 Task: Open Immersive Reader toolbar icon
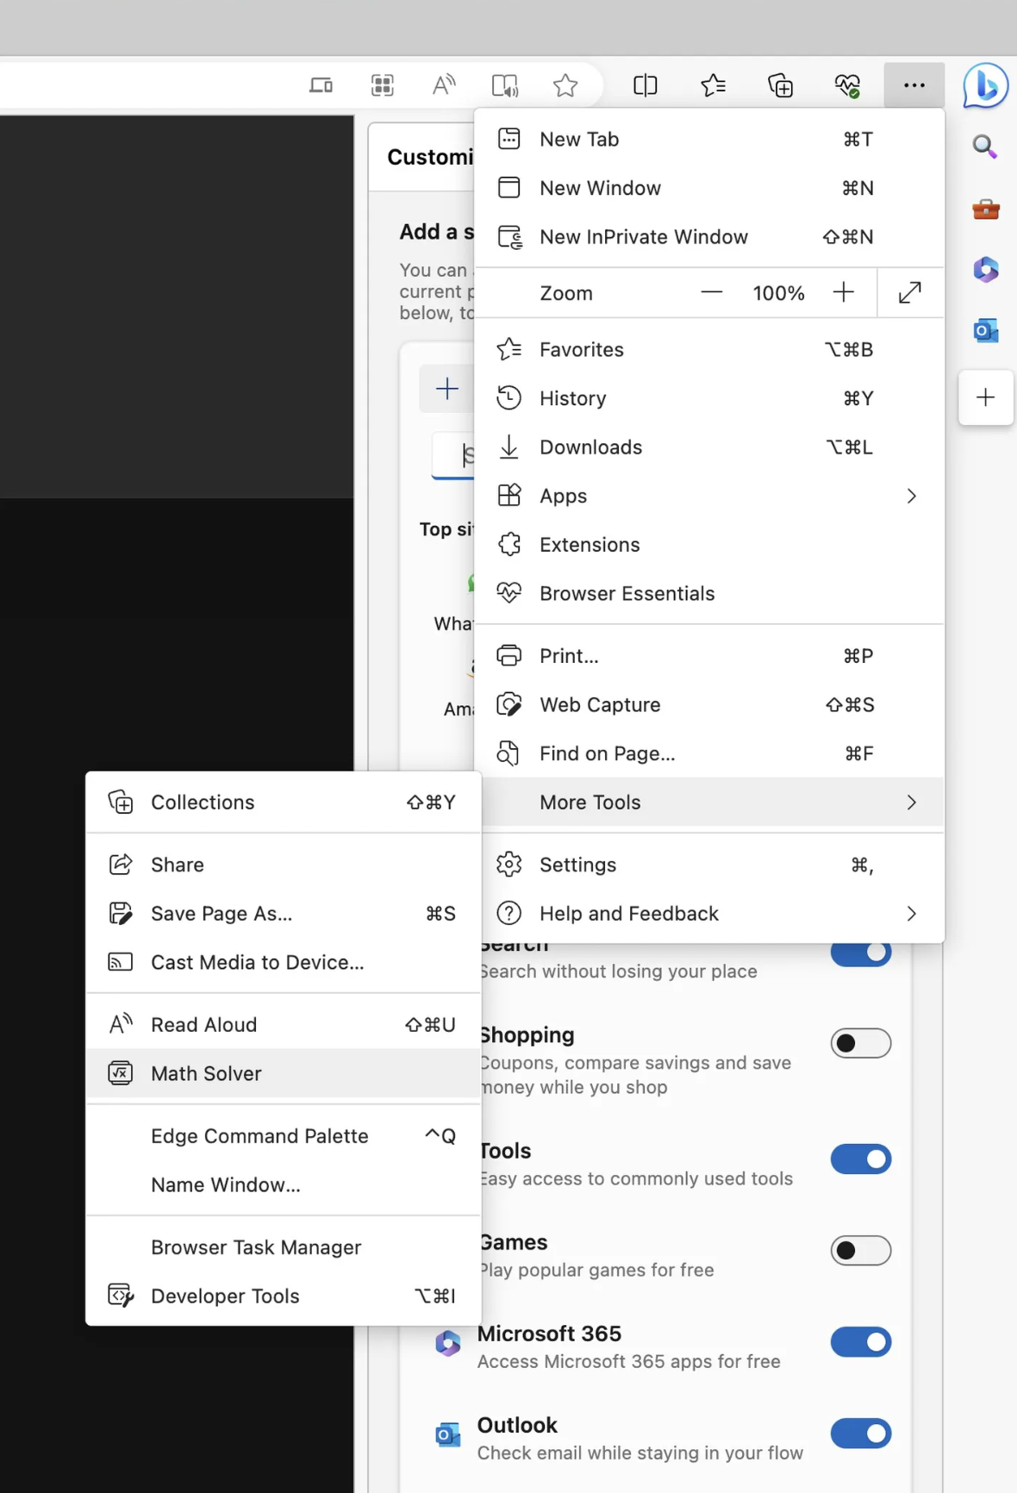click(504, 85)
